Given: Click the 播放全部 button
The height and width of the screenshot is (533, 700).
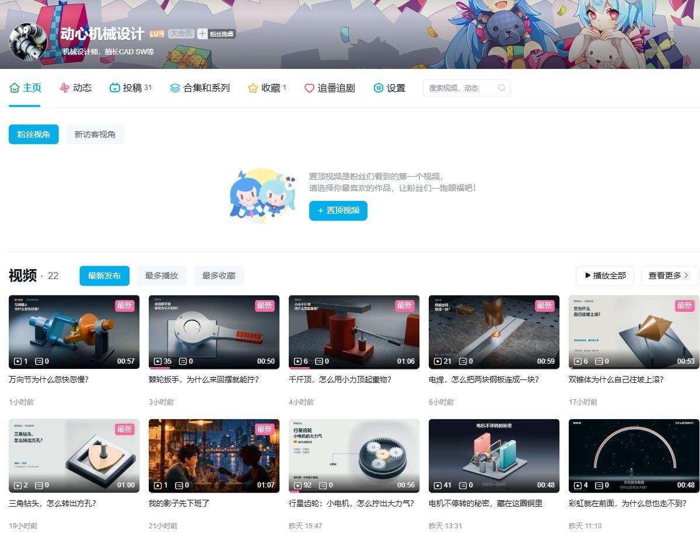Looking at the screenshot, I should [605, 276].
